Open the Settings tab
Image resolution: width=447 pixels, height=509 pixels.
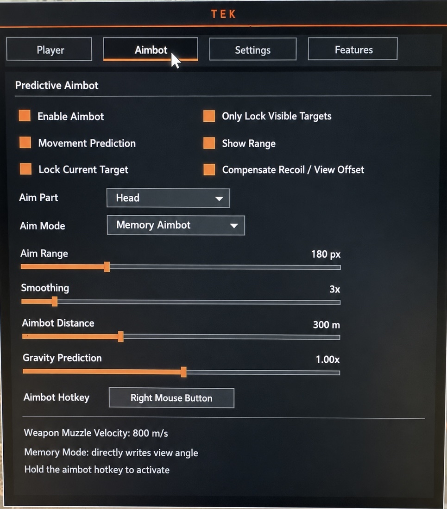pos(253,50)
